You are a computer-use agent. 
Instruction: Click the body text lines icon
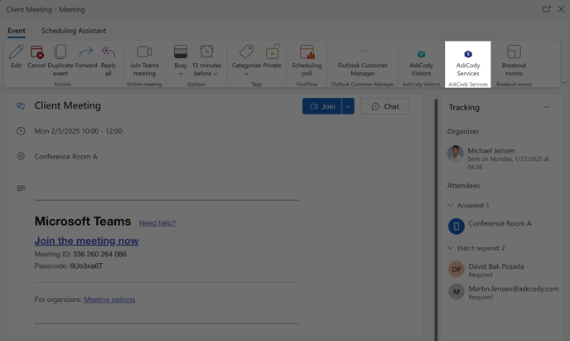tap(21, 188)
